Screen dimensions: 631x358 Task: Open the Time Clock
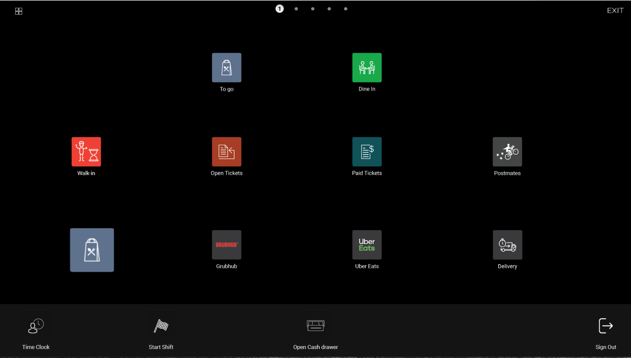(36, 326)
